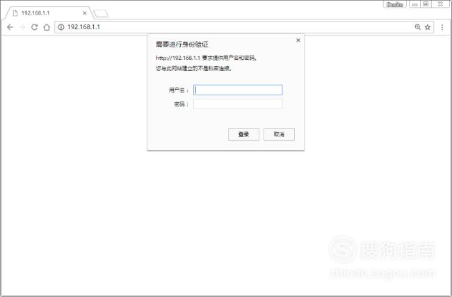The width and height of the screenshot is (452, 297).
Task: View site information icon in address bar
Action: click(60, 27)
